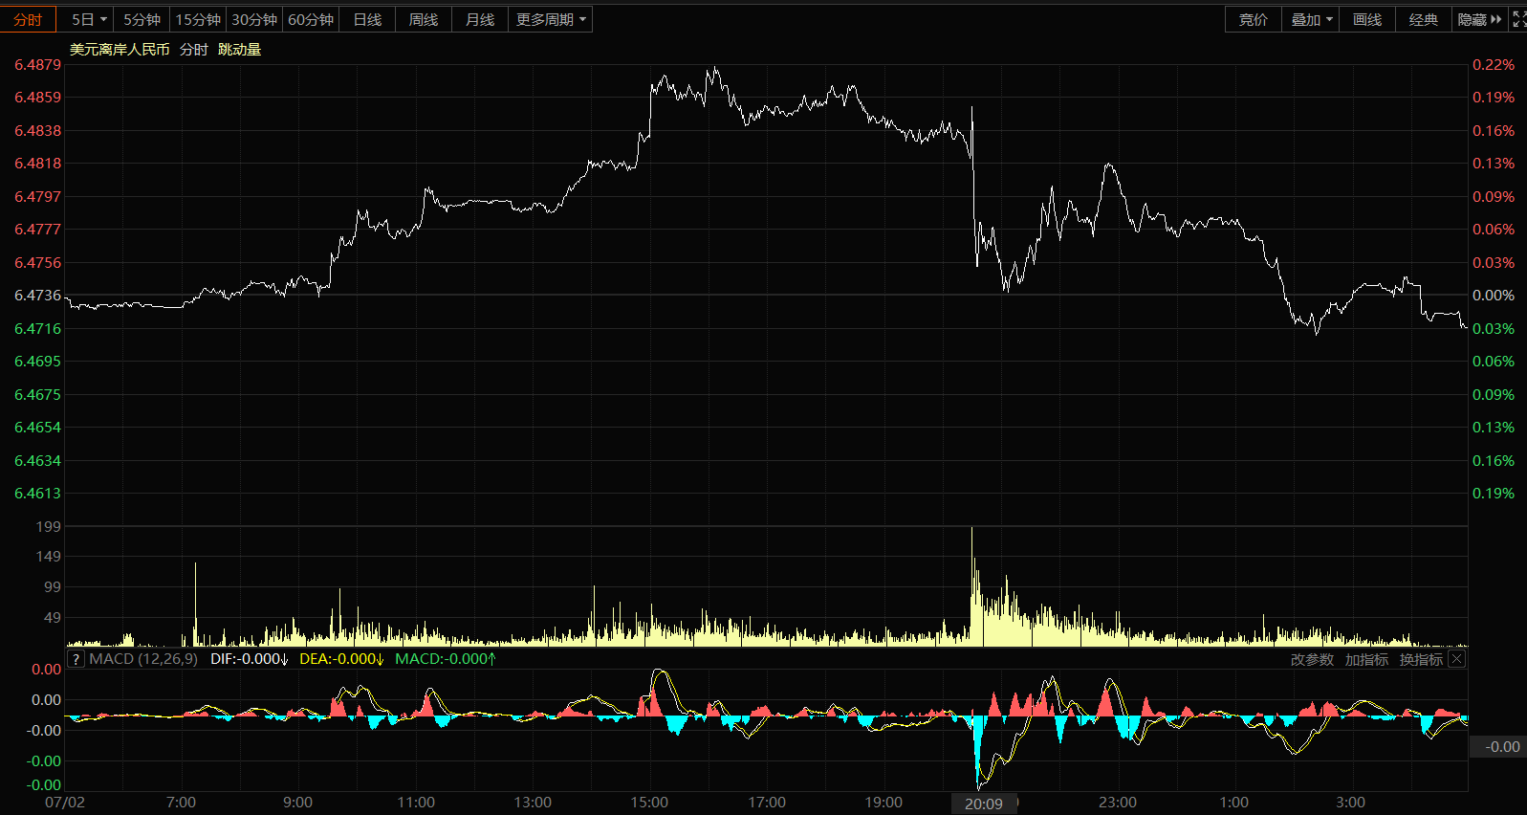This screenshot has width=1527, height=815.
Task: Click the DEA value readout
Action: pyautogui.click(x=341, y=659)
